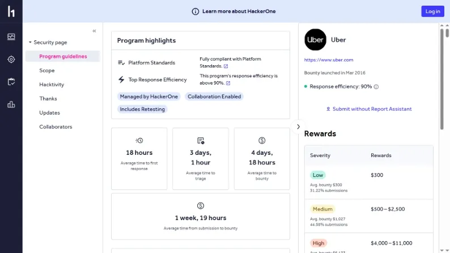Click the Medium severity badge
Screen dimensions: 450x253
322,209
